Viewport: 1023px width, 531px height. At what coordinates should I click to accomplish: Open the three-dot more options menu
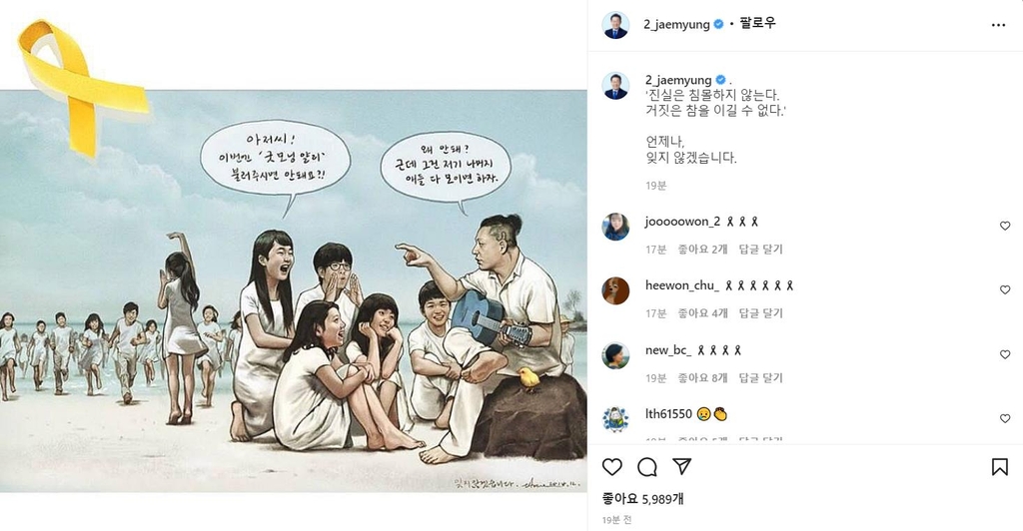pos(998,25)
